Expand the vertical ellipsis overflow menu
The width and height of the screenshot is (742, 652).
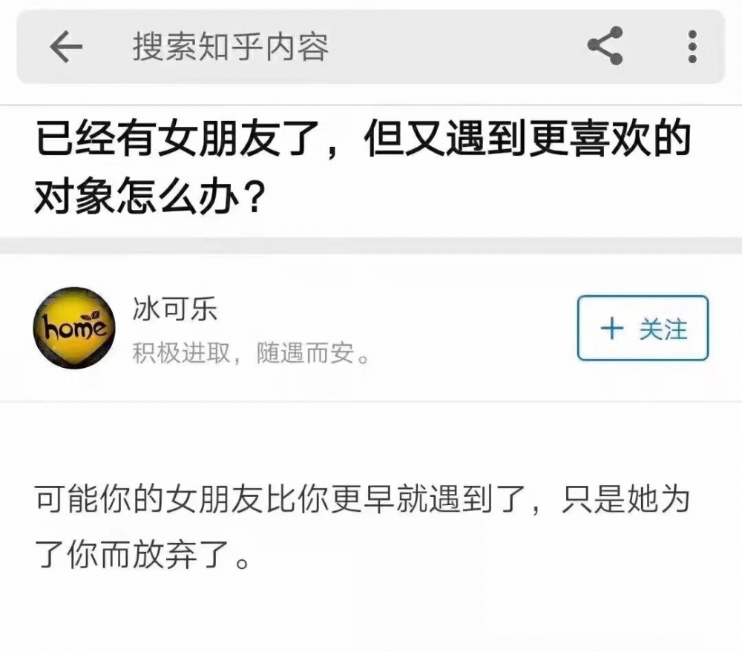[692, 47]
